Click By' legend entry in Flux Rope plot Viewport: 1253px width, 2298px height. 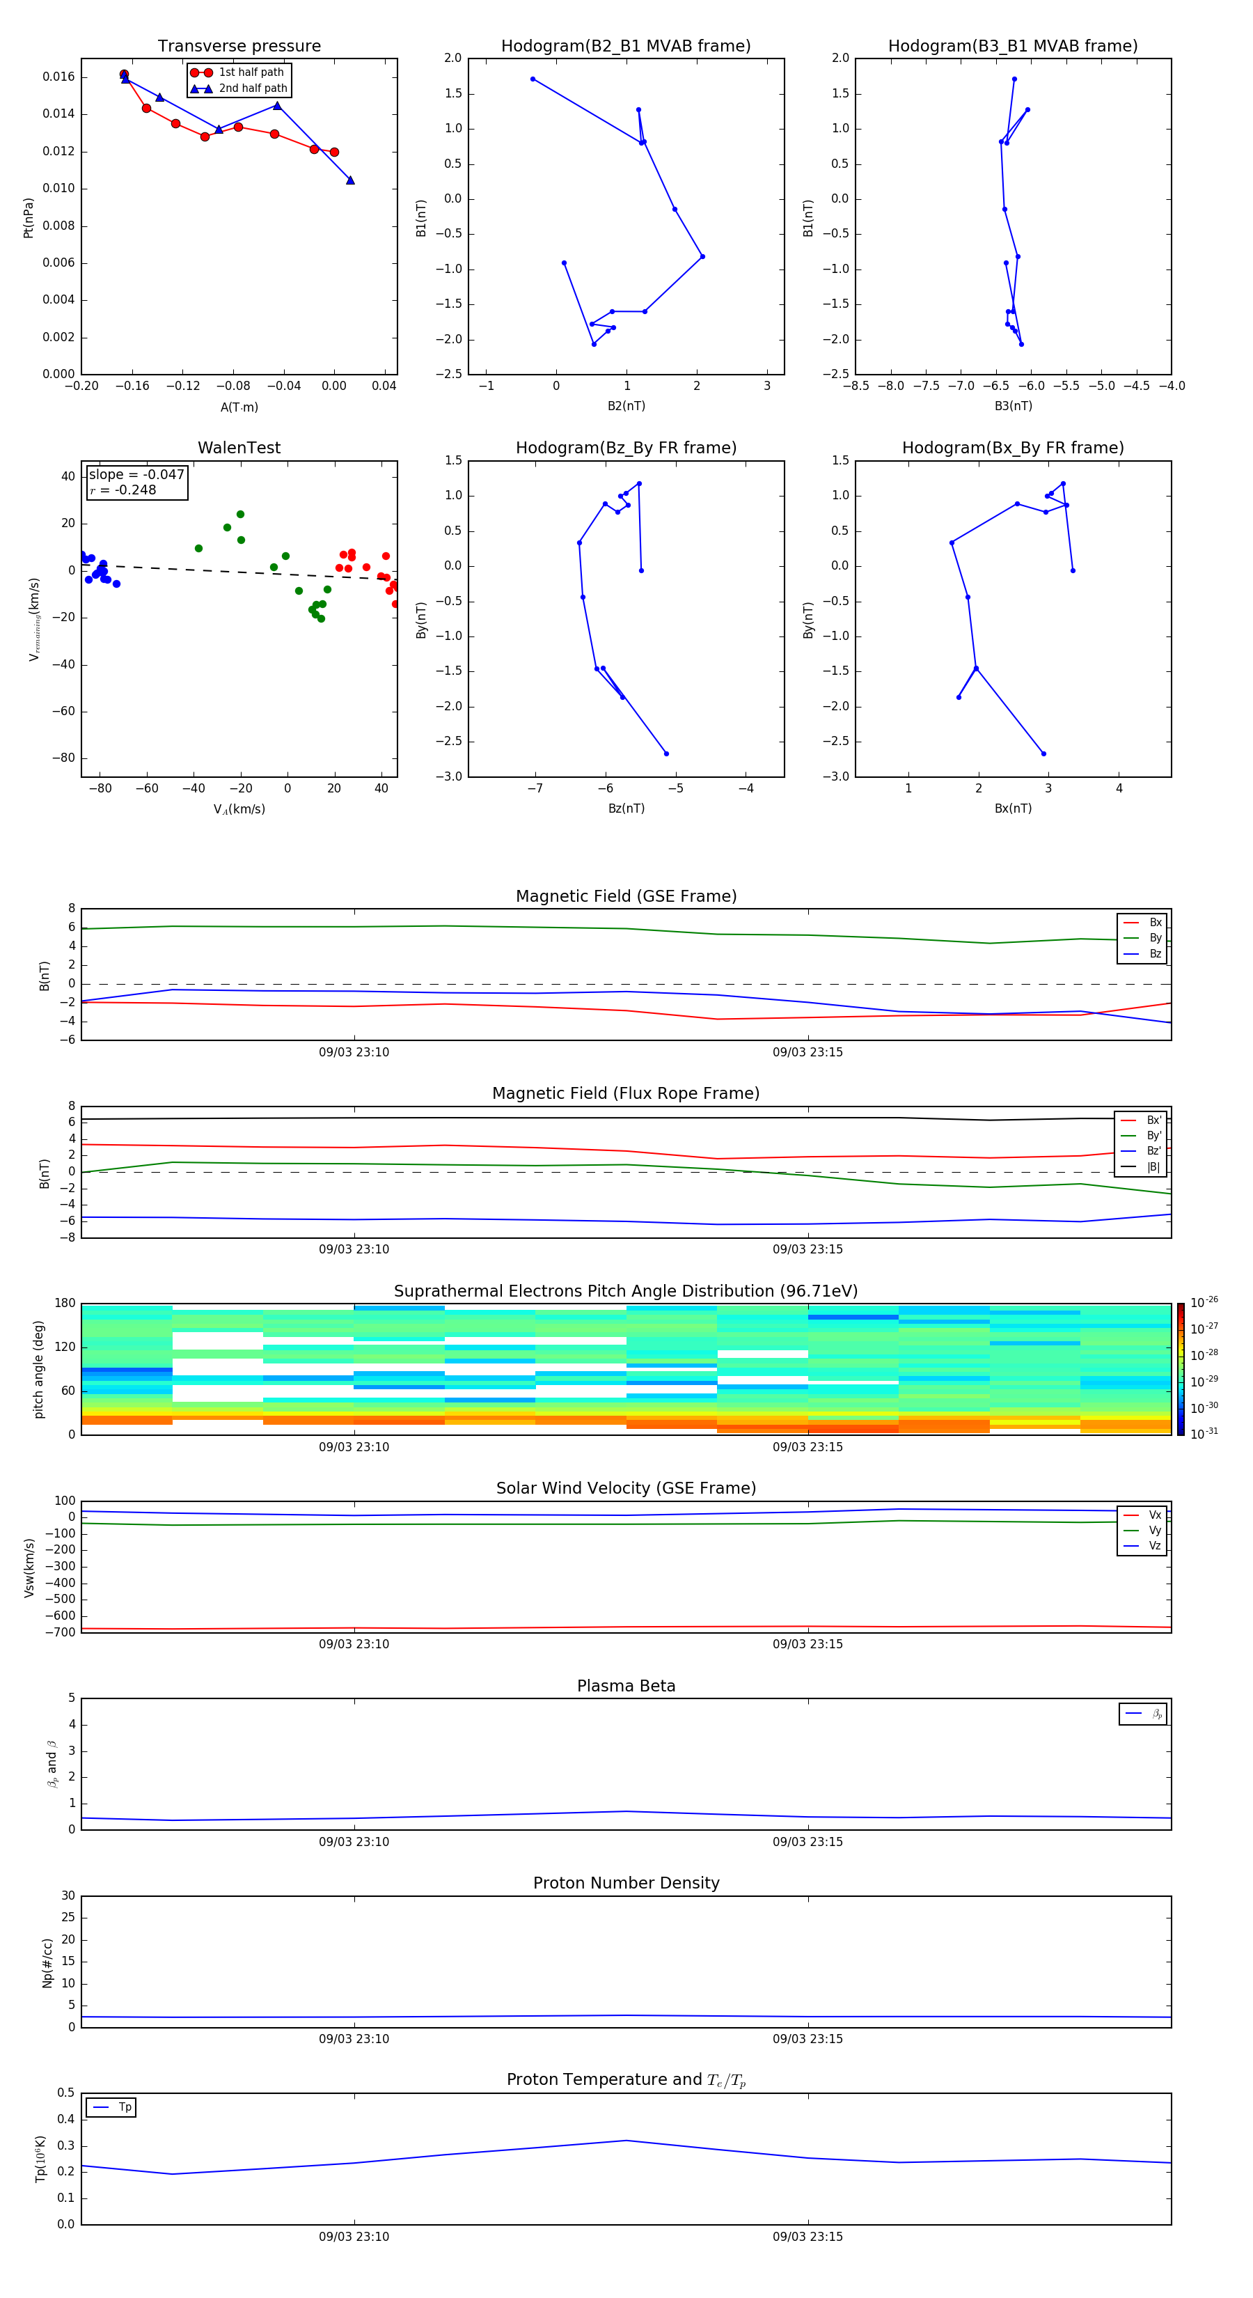coord(1142,1136)
